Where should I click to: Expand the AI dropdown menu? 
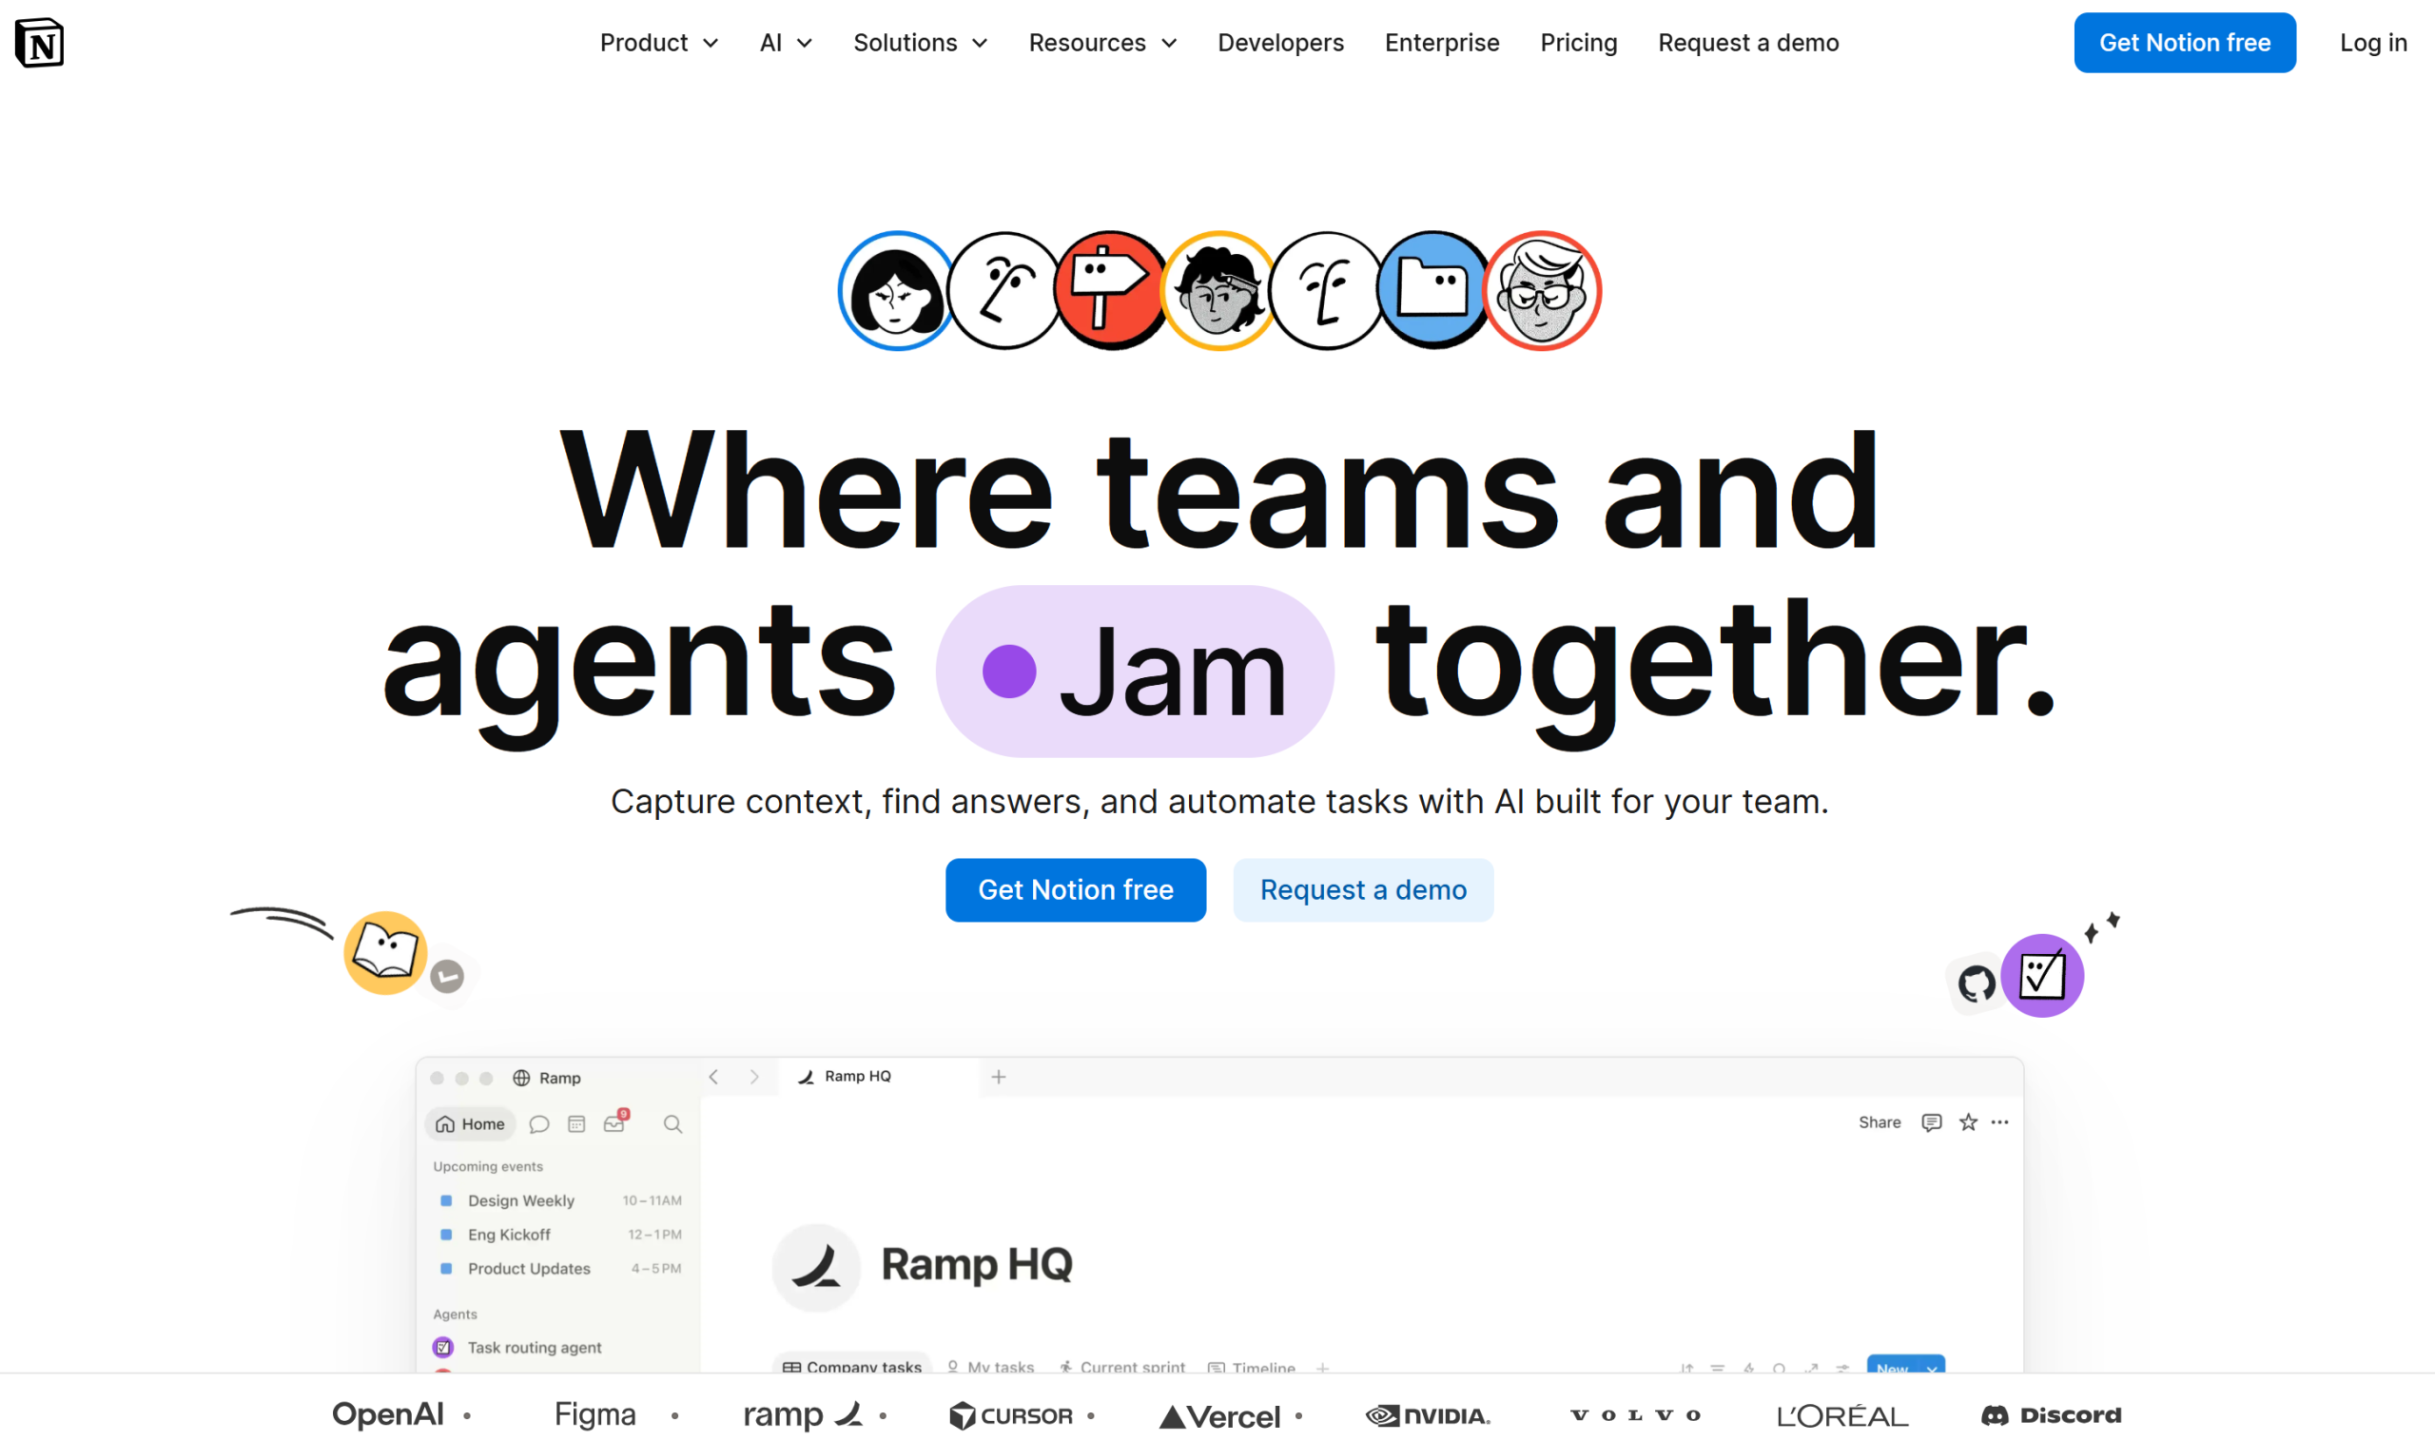(786, 43)
